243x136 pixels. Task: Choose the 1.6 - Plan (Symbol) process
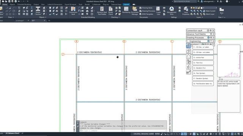[203, 73]
